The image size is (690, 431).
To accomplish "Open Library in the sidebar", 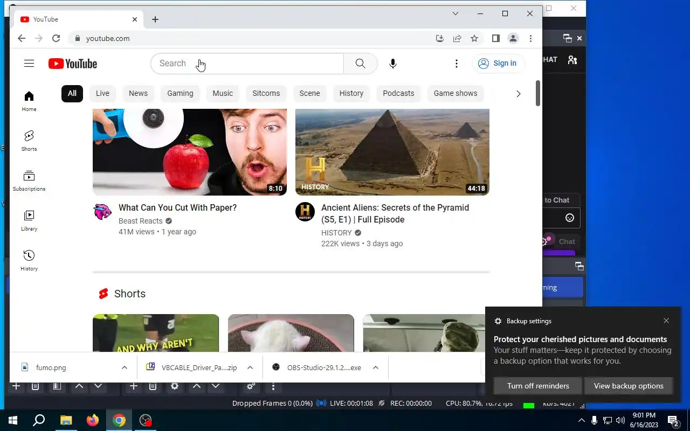I will tap(29, 220).
